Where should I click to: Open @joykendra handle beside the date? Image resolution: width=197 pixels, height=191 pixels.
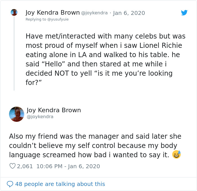94,13
